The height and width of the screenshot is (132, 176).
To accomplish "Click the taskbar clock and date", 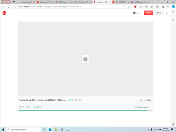I will click(x=165, y=130).
